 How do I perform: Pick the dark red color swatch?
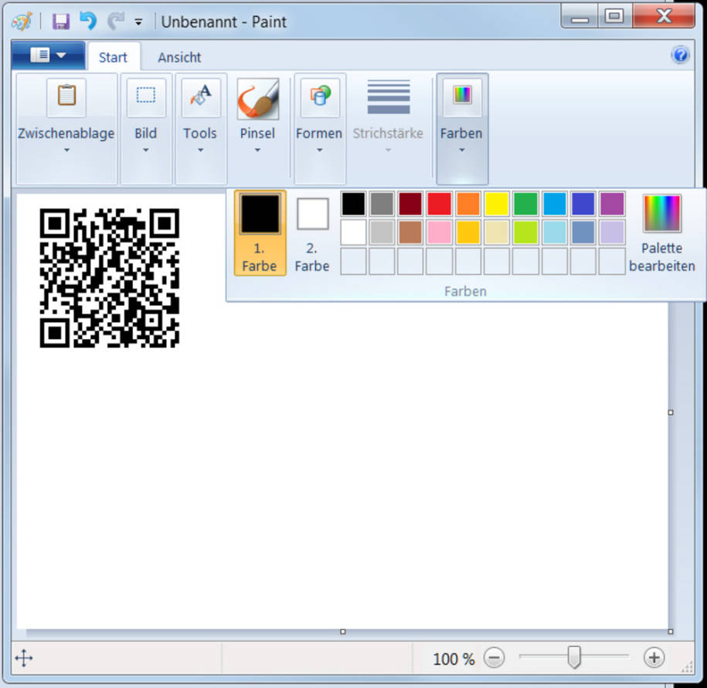point(410,204)
